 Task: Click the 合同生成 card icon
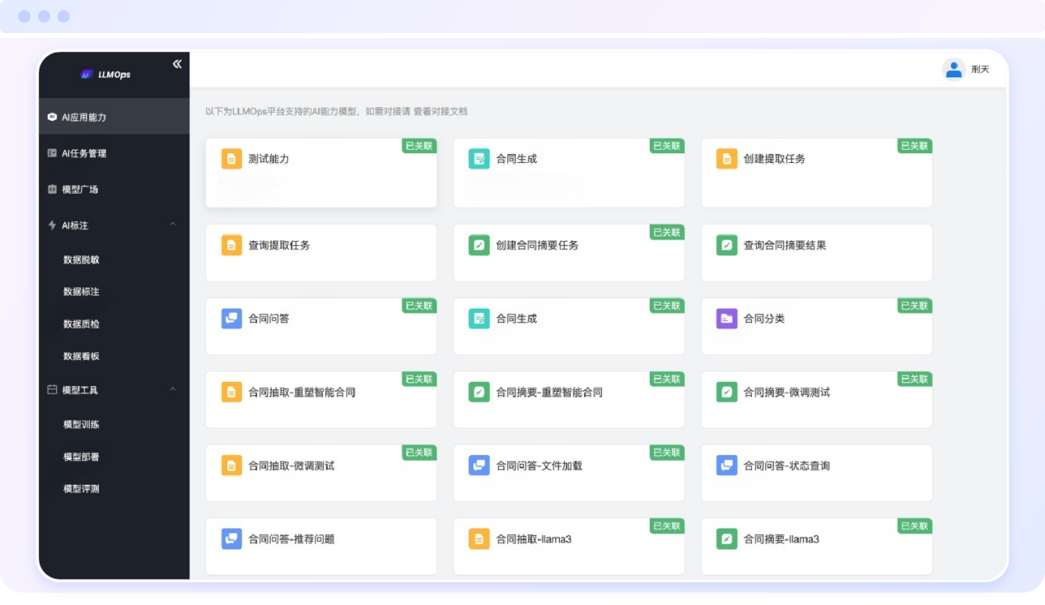pos(479,158)
